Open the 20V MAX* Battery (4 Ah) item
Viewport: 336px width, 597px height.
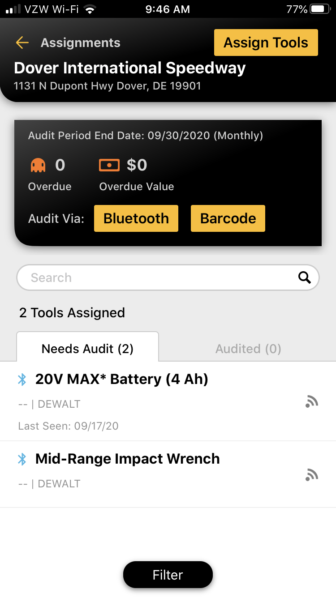click(168, 401)
